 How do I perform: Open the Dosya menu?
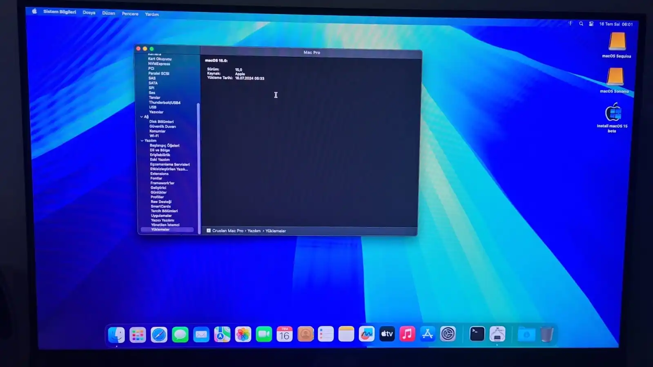click(x=89, y=13)
